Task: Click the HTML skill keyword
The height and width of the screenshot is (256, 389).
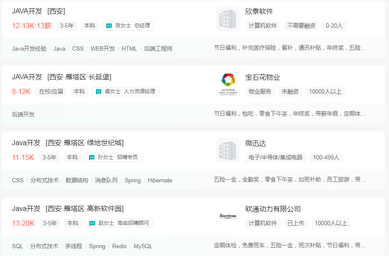Action: (x=129, y=49)
